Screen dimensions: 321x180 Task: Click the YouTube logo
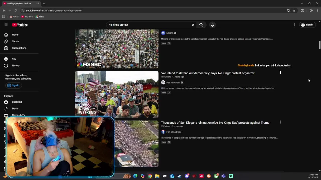tap(20, 25)
